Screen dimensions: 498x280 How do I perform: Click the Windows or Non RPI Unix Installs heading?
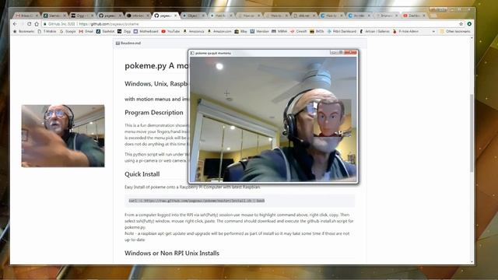coord(172,253)
